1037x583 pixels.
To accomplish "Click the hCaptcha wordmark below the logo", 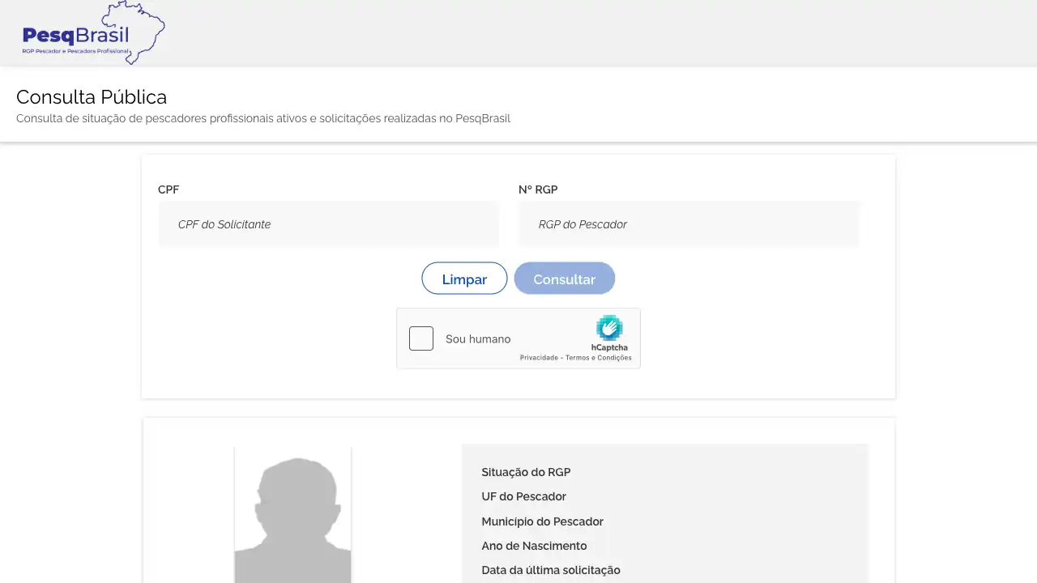I will 609,347.
